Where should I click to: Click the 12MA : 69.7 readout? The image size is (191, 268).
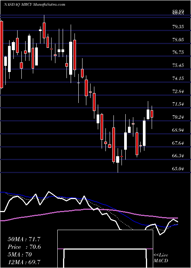click(24, 262)
